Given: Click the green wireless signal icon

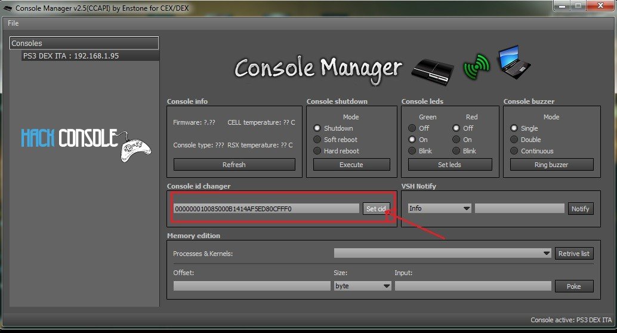Looking at the screenshot, I should coord(477,66).
